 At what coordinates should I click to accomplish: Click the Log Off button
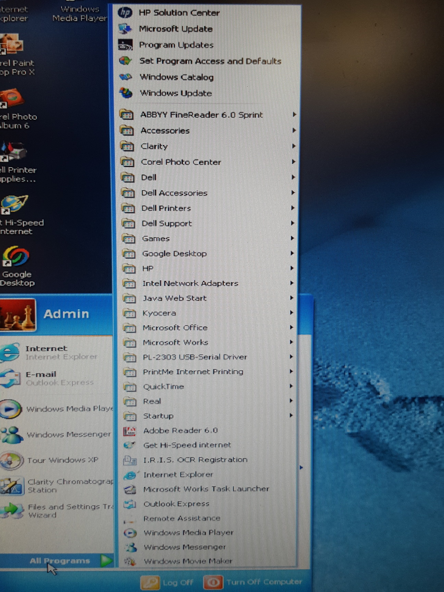pyautogui.click(x=167, y=582)
